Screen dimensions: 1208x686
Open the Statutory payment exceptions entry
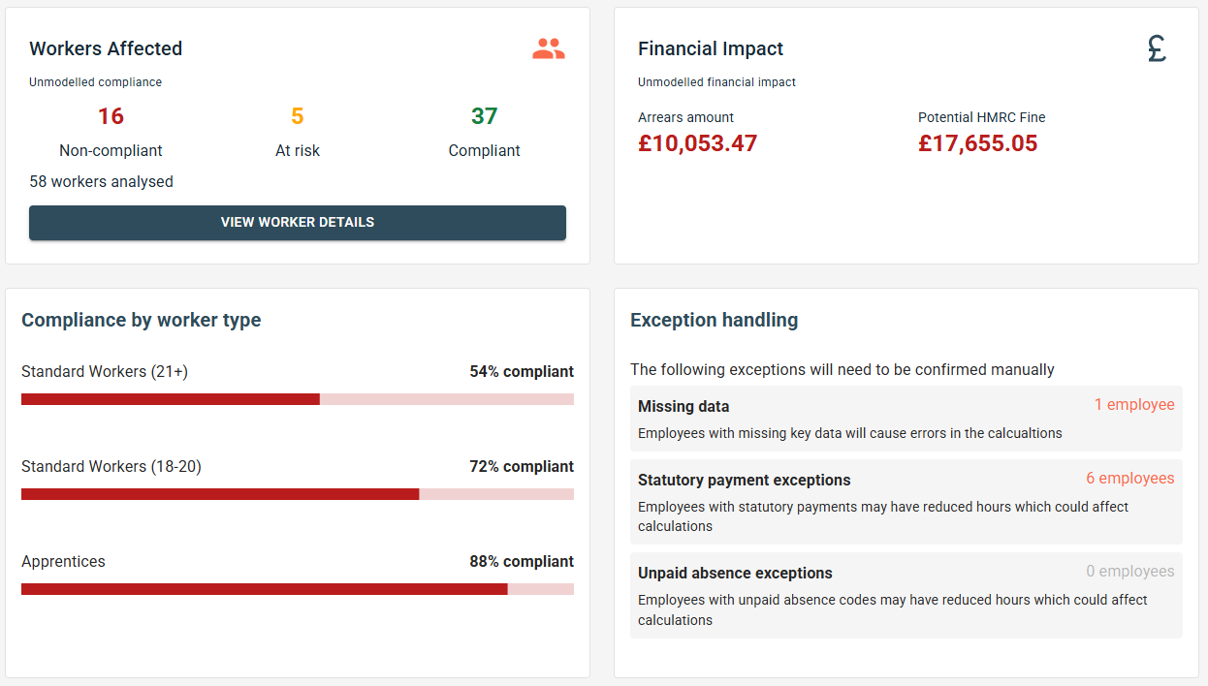[x=906, y=500]
